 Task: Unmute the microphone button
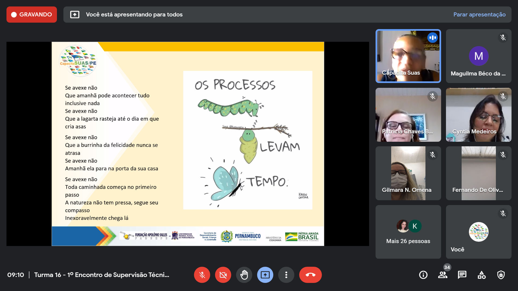click(x=202, y=275)
